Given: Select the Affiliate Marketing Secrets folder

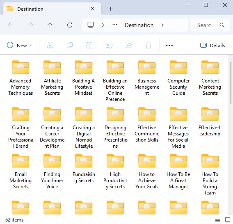Looking at the screenshot, I should (x=52, y=78).
